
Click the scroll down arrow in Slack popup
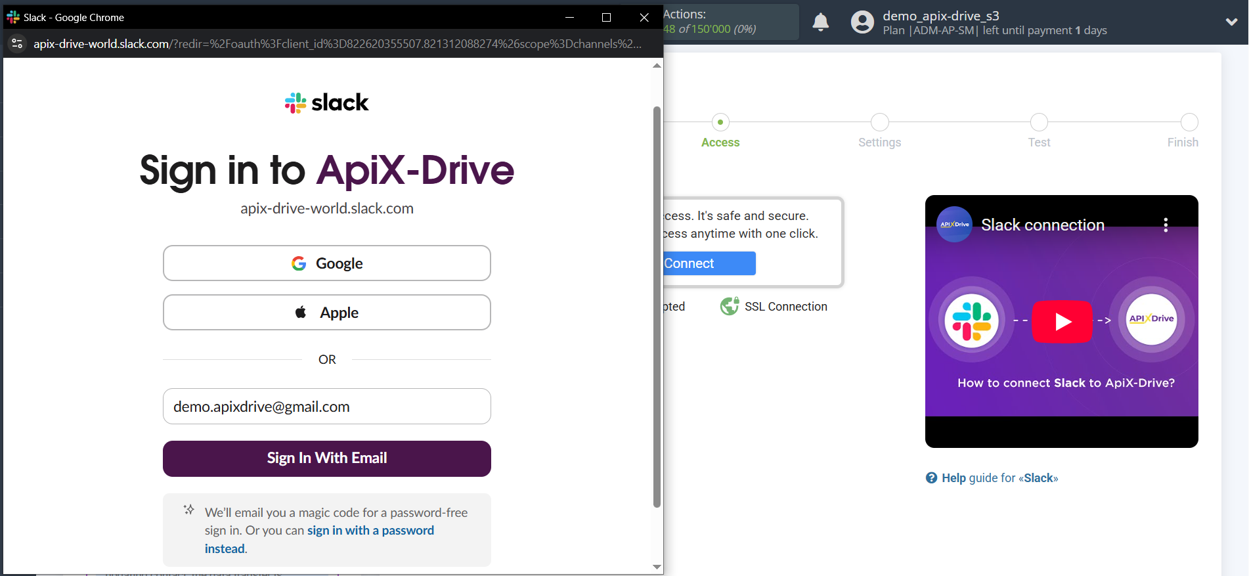click(x=657, y=567)
